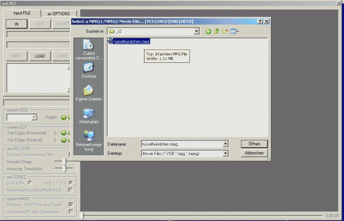
Task: Expand the Dateiname dropdown list
Action: [x=225, y=144]
